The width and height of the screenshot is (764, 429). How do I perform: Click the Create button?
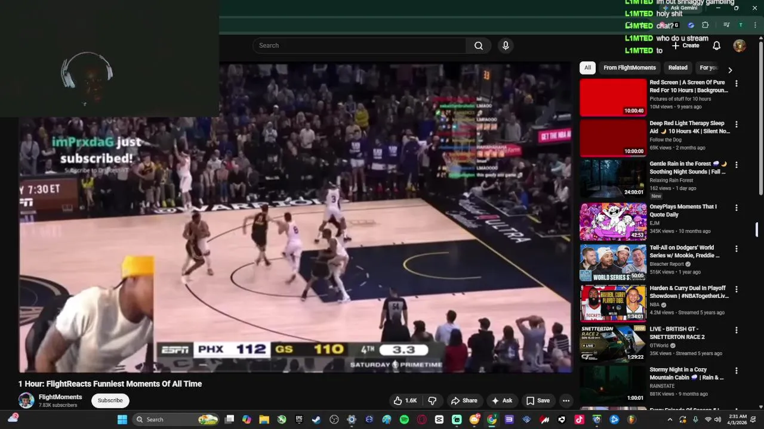point(685,45)
